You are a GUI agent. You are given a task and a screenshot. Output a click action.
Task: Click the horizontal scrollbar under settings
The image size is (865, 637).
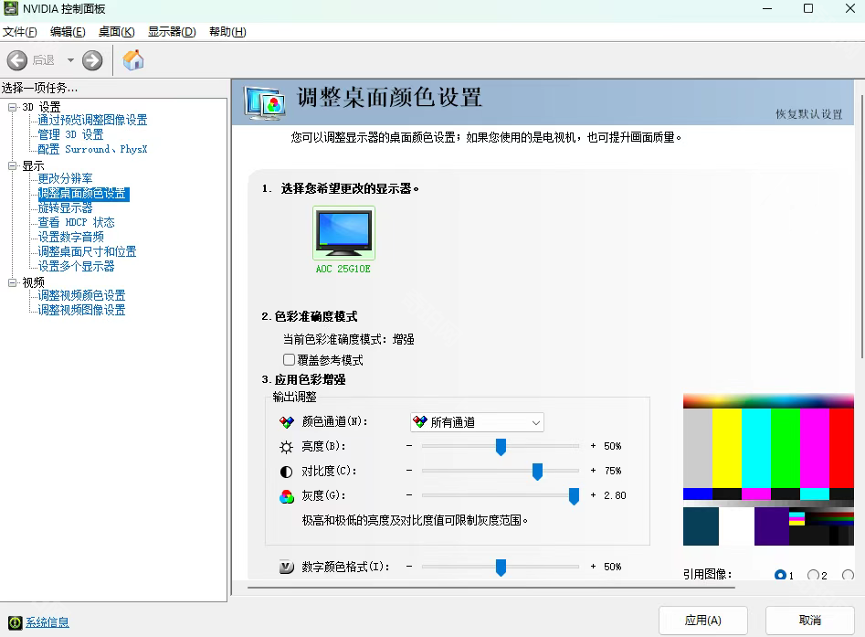(491, 588)
